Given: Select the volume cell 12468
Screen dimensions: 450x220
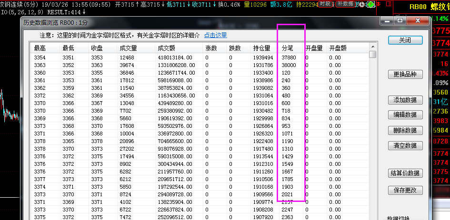Looking at the screenshot, I should tap(127, 57).
